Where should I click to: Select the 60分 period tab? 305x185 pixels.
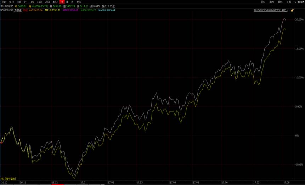tap(55, 2)
